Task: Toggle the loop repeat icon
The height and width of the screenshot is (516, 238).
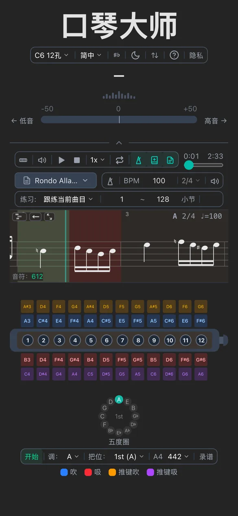Action: point(119,160)
